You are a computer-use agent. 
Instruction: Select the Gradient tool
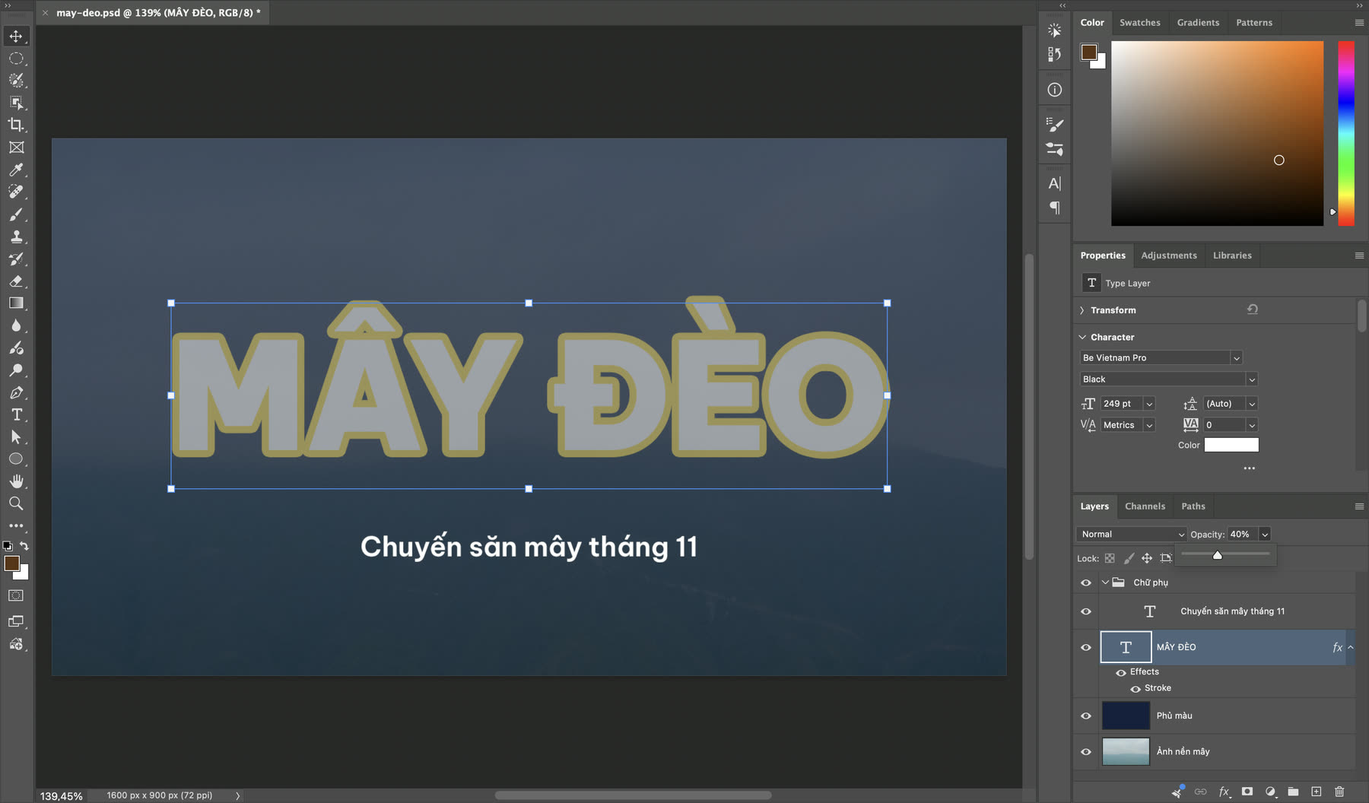tap(16, 303)
